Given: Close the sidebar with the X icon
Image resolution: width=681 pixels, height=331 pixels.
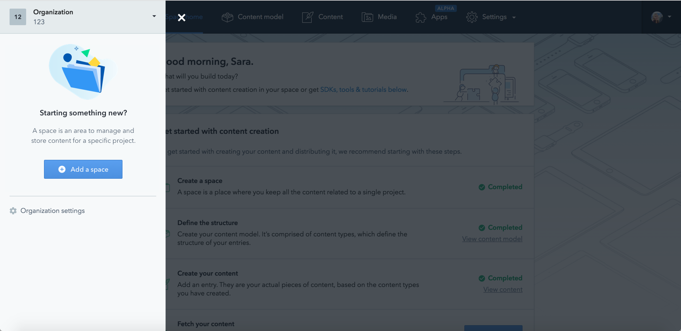Looking at the screenshot, I should (x=182, y=17).
